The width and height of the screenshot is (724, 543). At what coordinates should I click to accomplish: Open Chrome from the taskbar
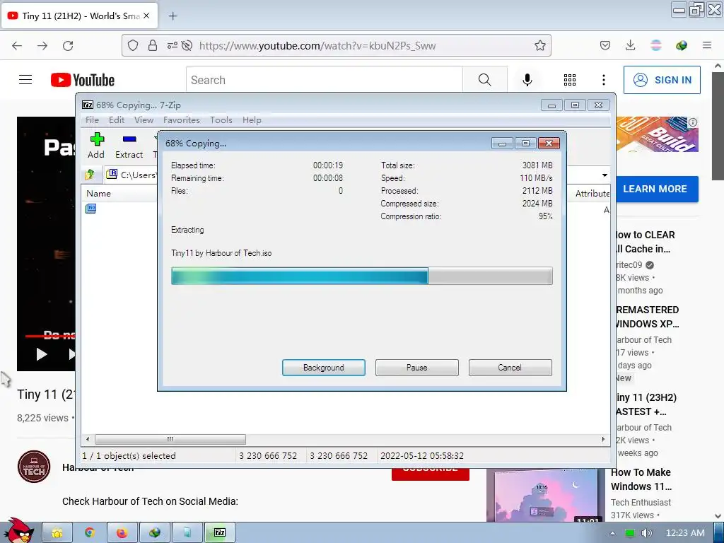coord(90,533)
